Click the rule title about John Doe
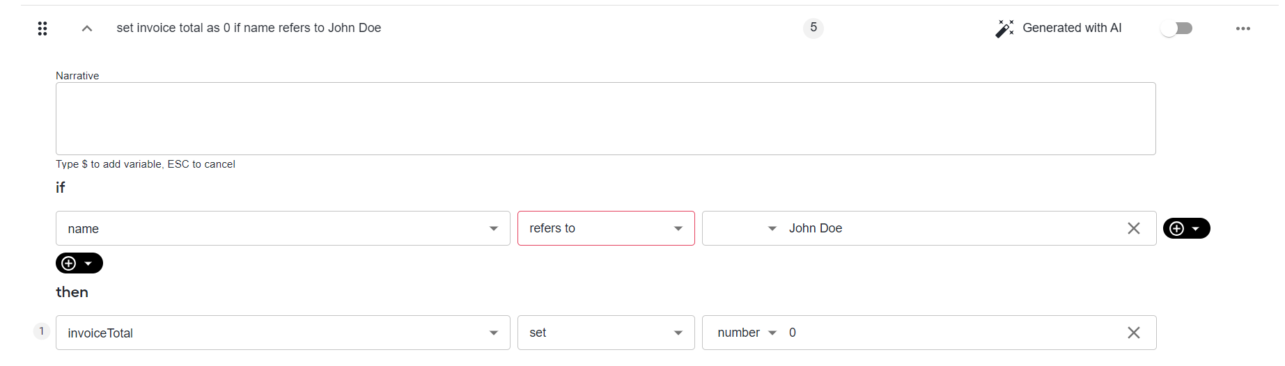Image resolution: width=1285 pixels, height=366 pixels. click(x=249, y=28)
